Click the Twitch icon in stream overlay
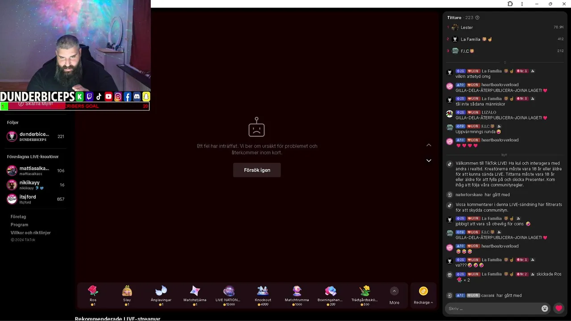This screenshot has height=321, width=571. coord(89,97)
